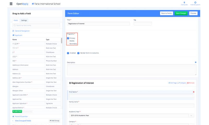Select the Allergies Other field row
The width and height of the screenshot is (209, 125).
point(36,91)
